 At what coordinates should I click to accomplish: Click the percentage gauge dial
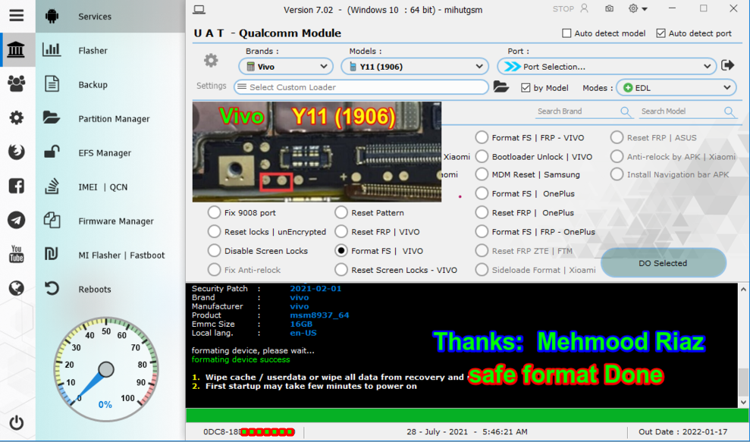click(106, 368)
